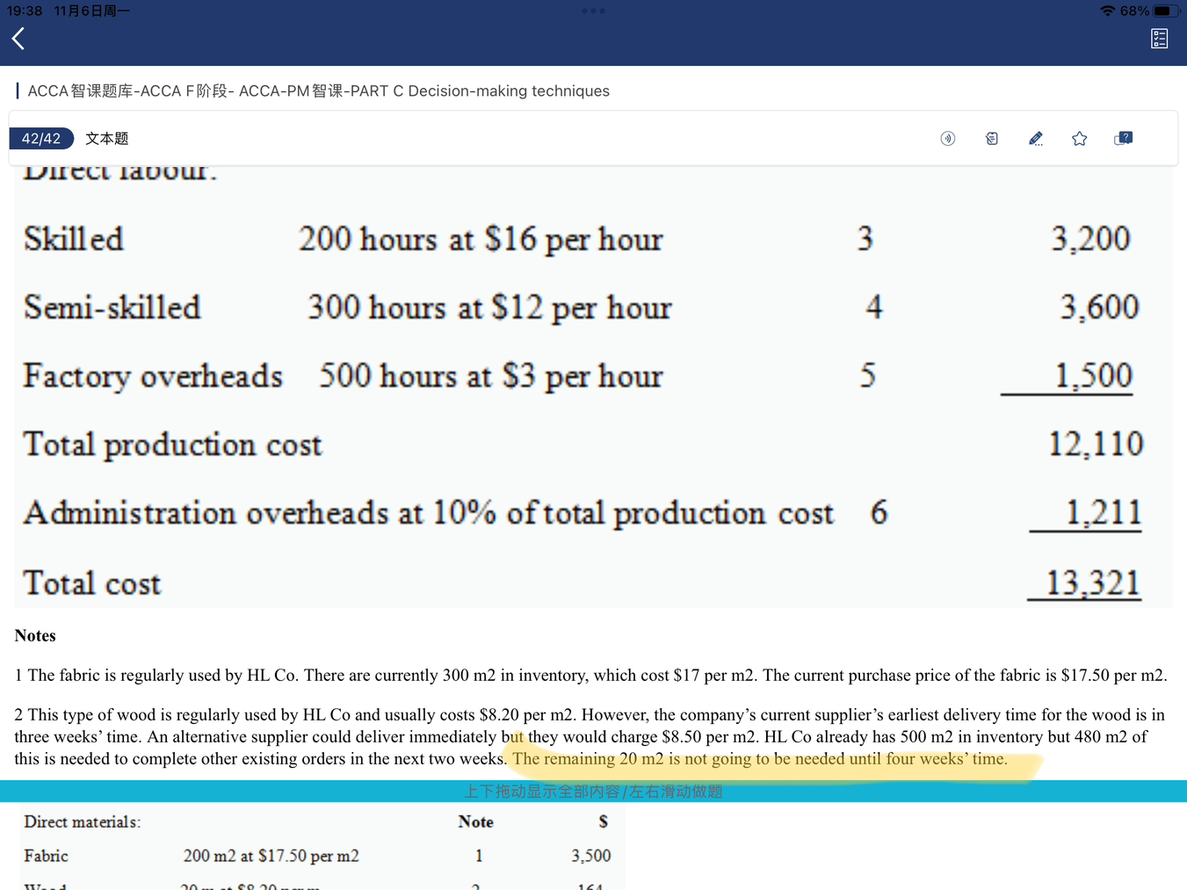Open the question help chat icon
The height and width of the screenshot is (890, 1187).
click(x=1123, y=139)
